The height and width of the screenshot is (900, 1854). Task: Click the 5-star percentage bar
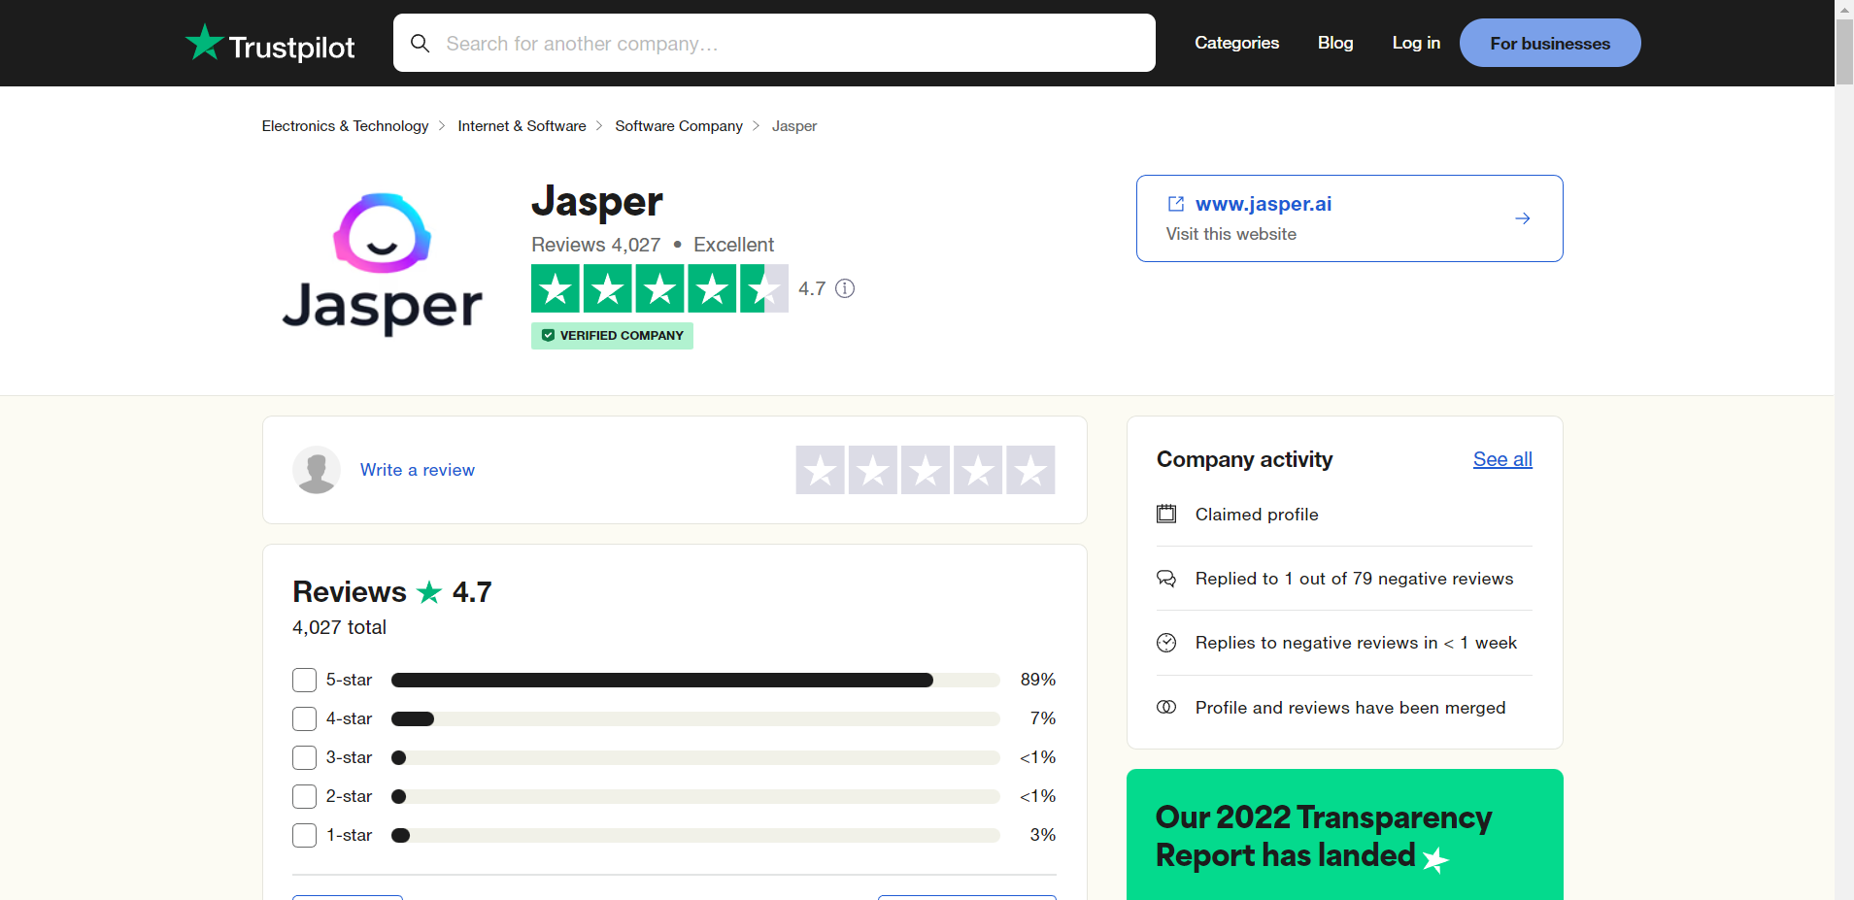[694, 680]
